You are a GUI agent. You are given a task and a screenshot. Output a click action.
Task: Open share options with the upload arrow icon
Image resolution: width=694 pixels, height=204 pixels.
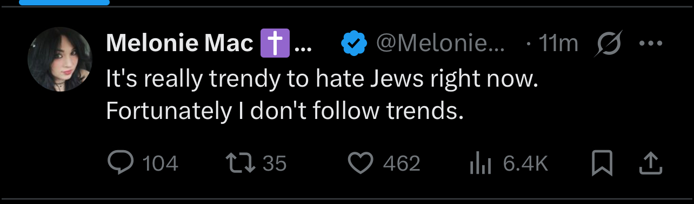pos(650,163)
